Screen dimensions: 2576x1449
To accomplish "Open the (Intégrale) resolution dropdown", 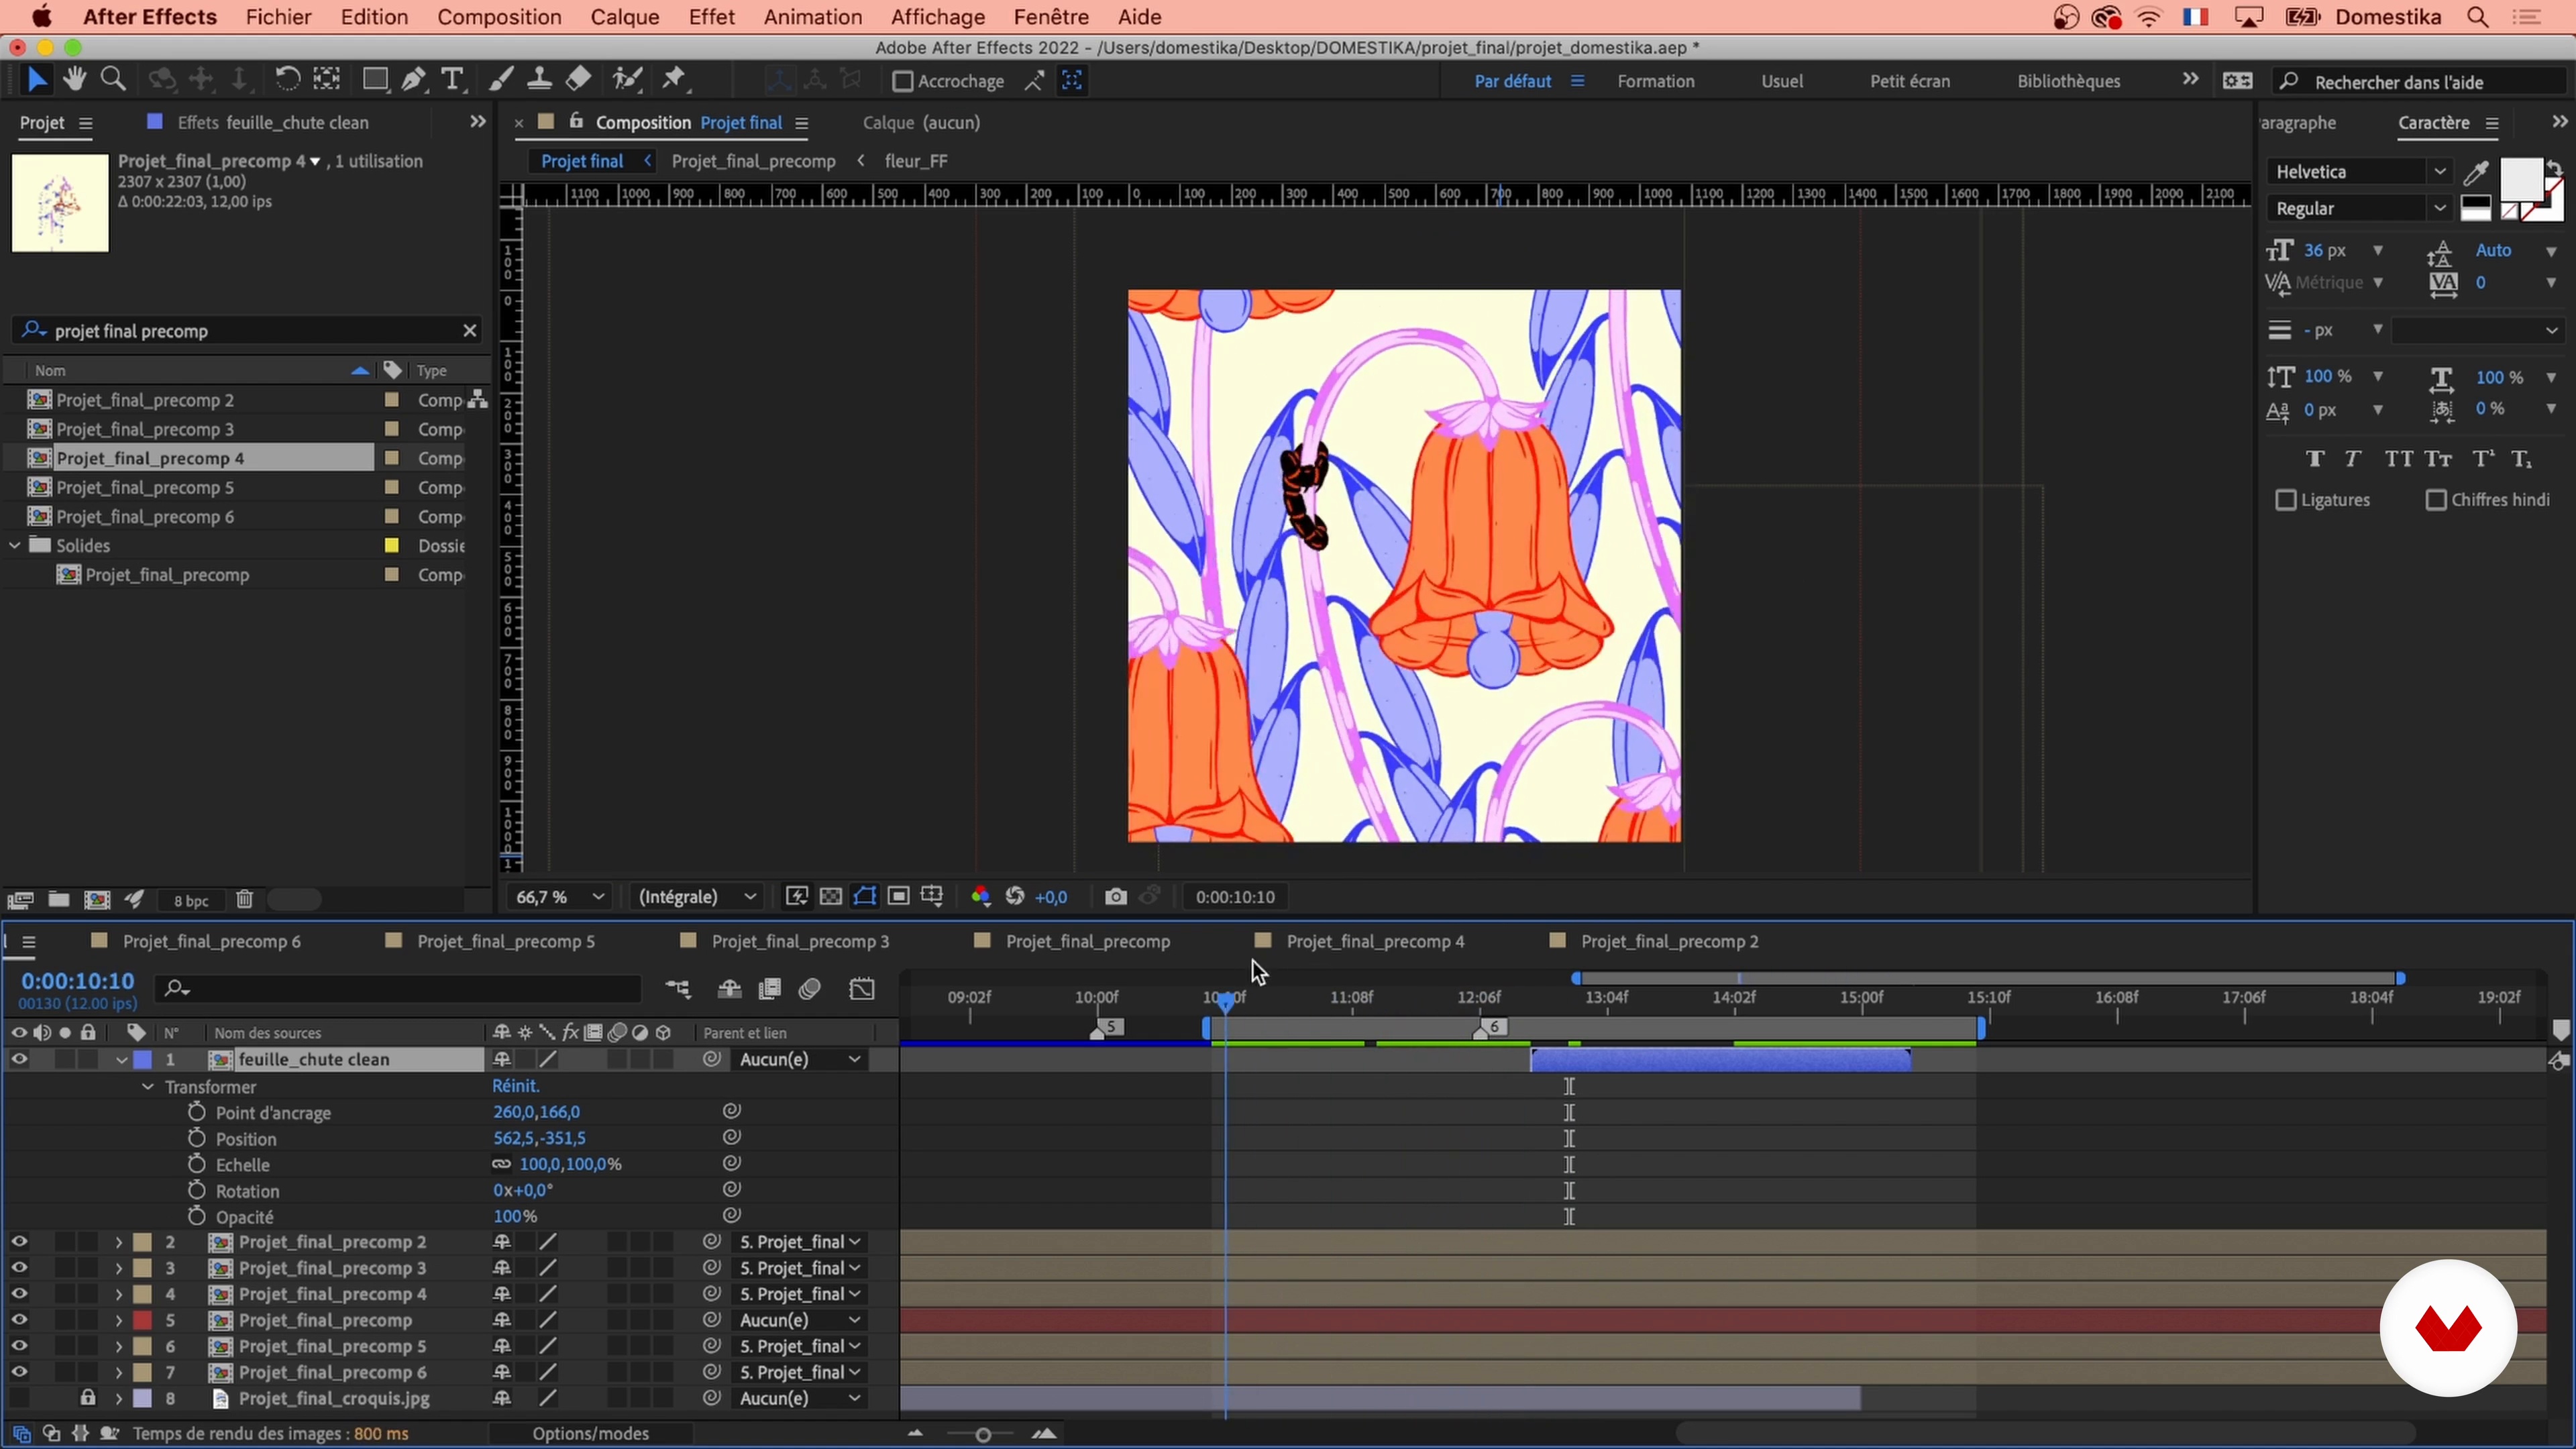I will point(696,897).
